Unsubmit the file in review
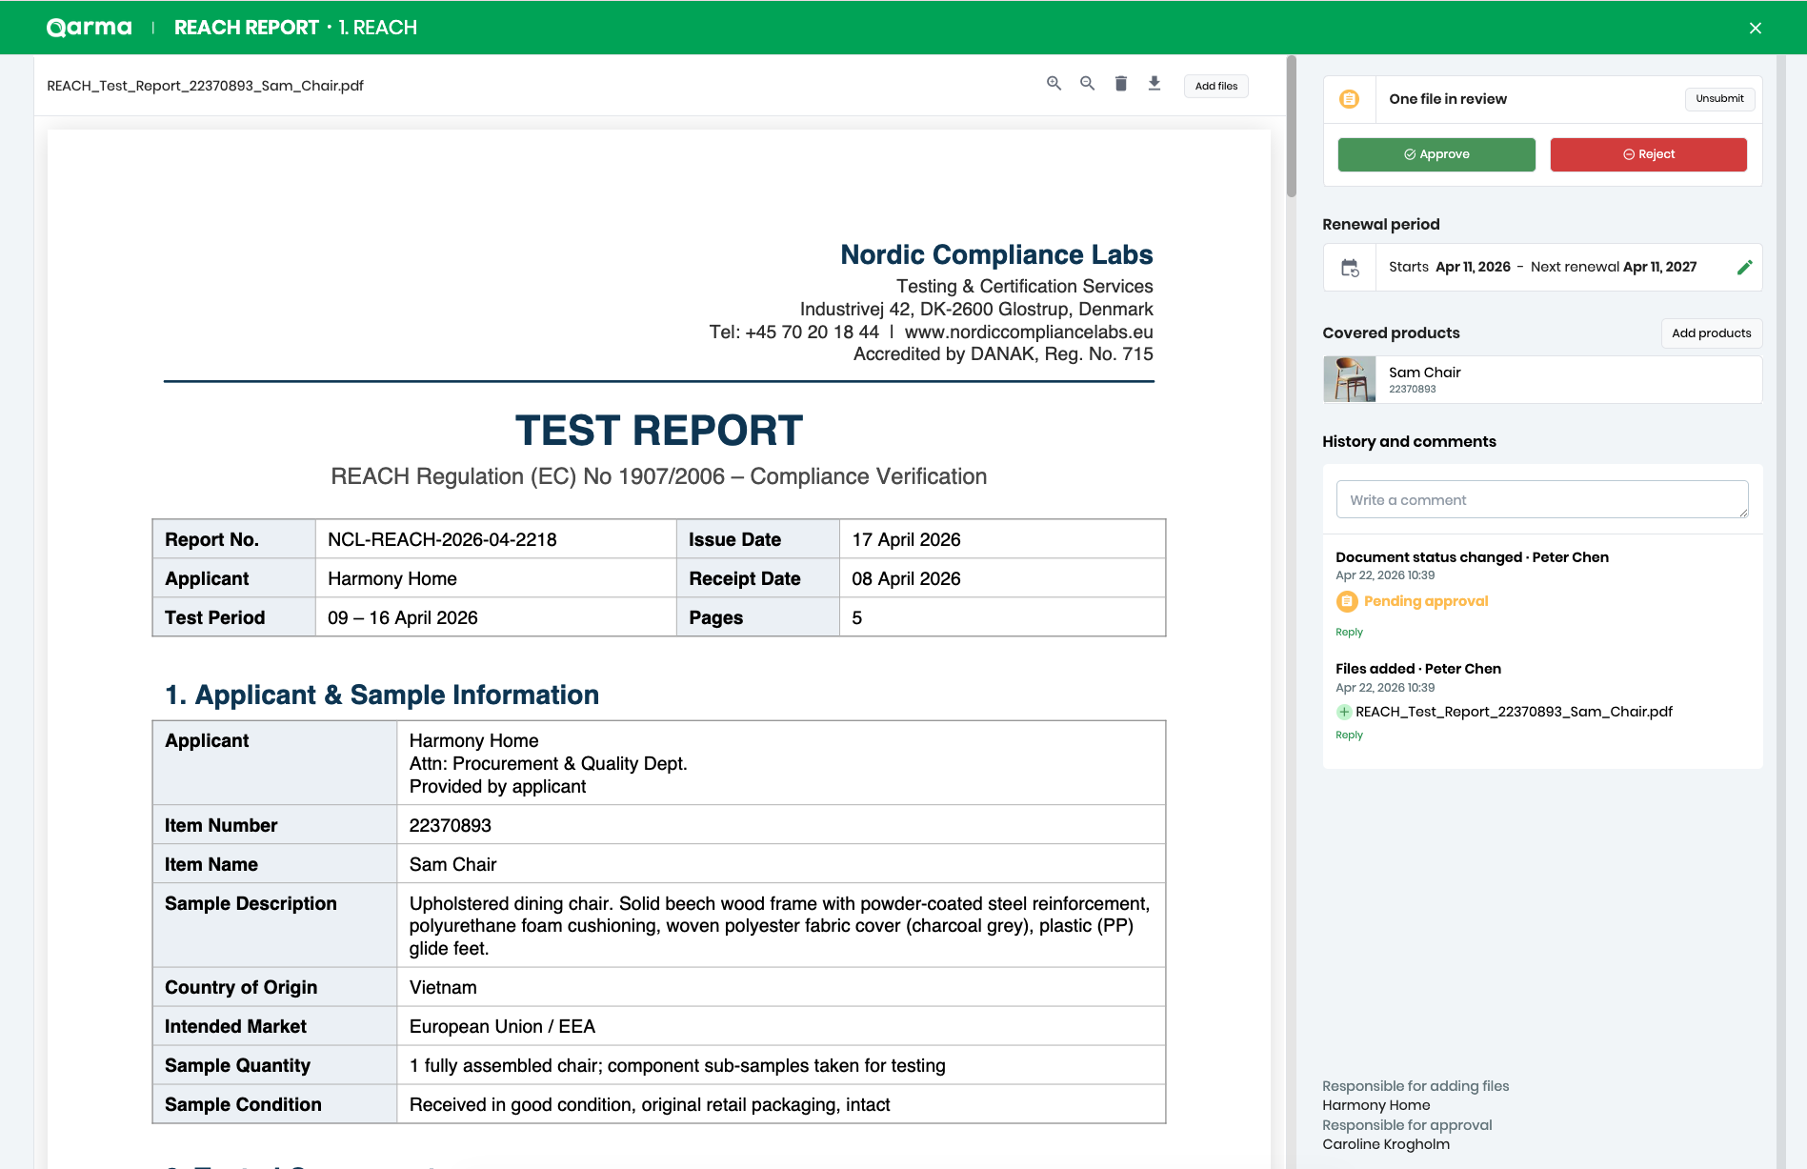1807x1169 pixels. pyautogui.click(x=1719, y=99)
